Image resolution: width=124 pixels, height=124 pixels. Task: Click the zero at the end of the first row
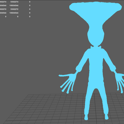click(30, 2)
